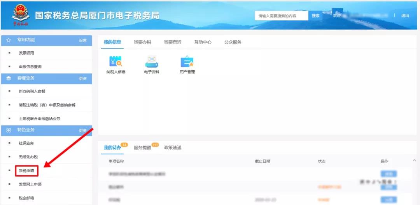Screen dimensions: 420x205
Task: Click the 截止日期 column header
Action: [262, 161]
